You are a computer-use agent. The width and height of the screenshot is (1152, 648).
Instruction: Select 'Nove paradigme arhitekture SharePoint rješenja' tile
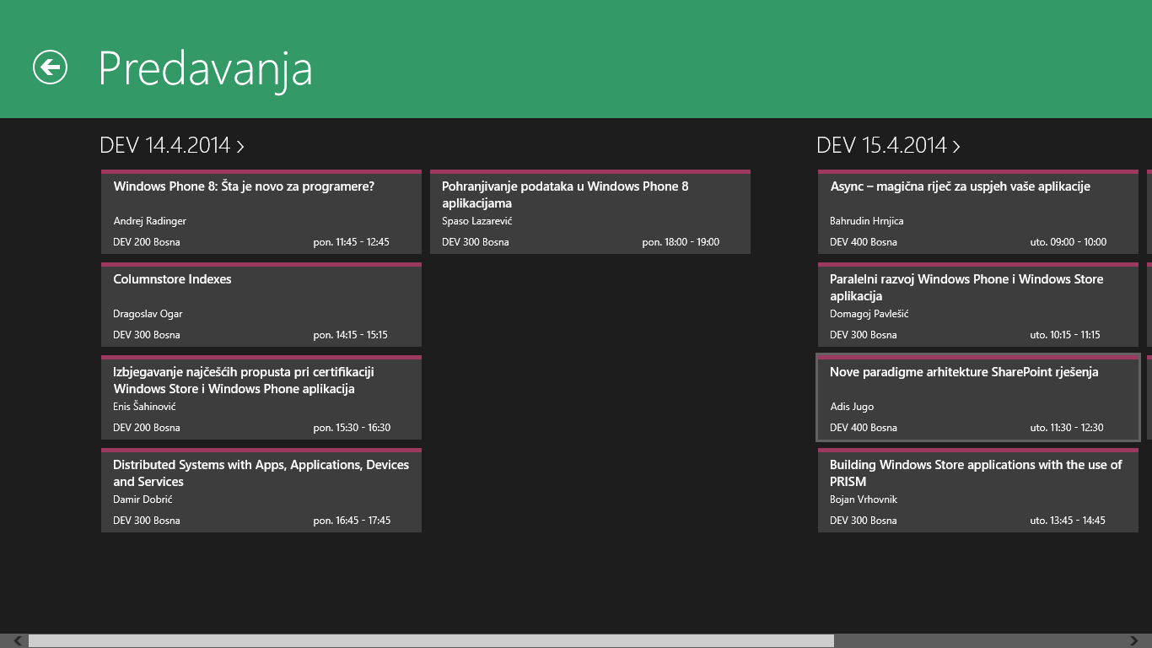pyautogui.click(x=978, y=397)
